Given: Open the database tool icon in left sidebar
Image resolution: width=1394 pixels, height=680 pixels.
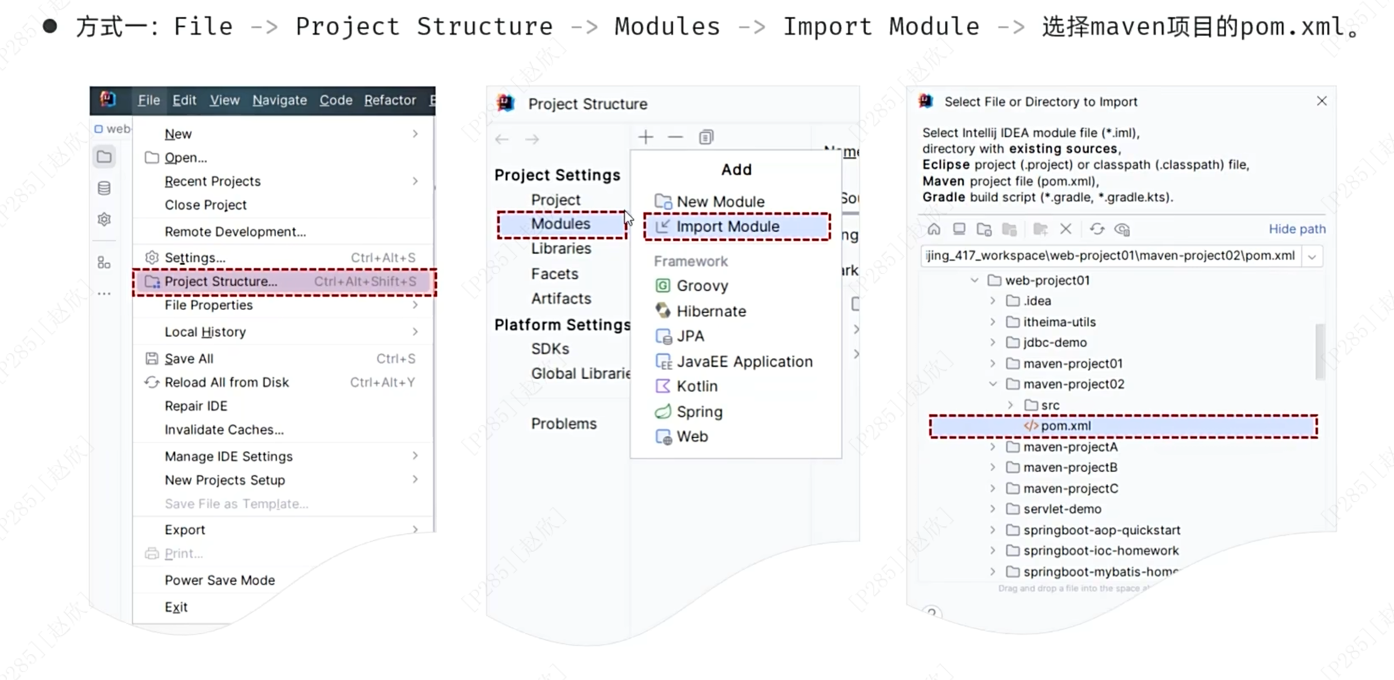Looking at the screenshot, I should pyautogui.click(x=104, y=188).
